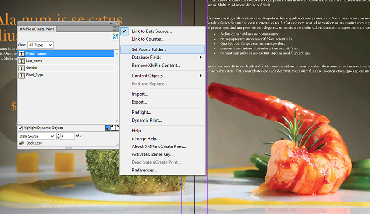Click the Food_Type text type icon
Screen dimensions: 370x214
click(x=22, y=74)
